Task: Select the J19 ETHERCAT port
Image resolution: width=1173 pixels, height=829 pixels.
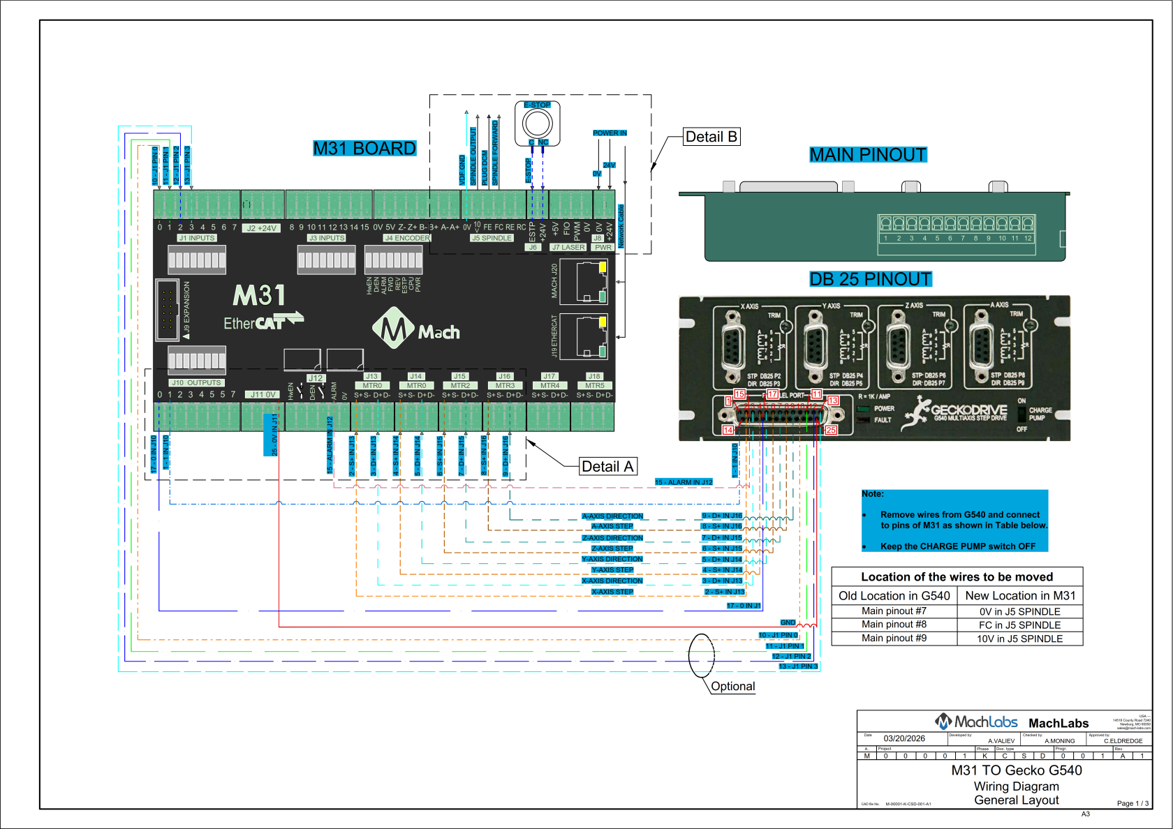Action: (x=585, y=337)
